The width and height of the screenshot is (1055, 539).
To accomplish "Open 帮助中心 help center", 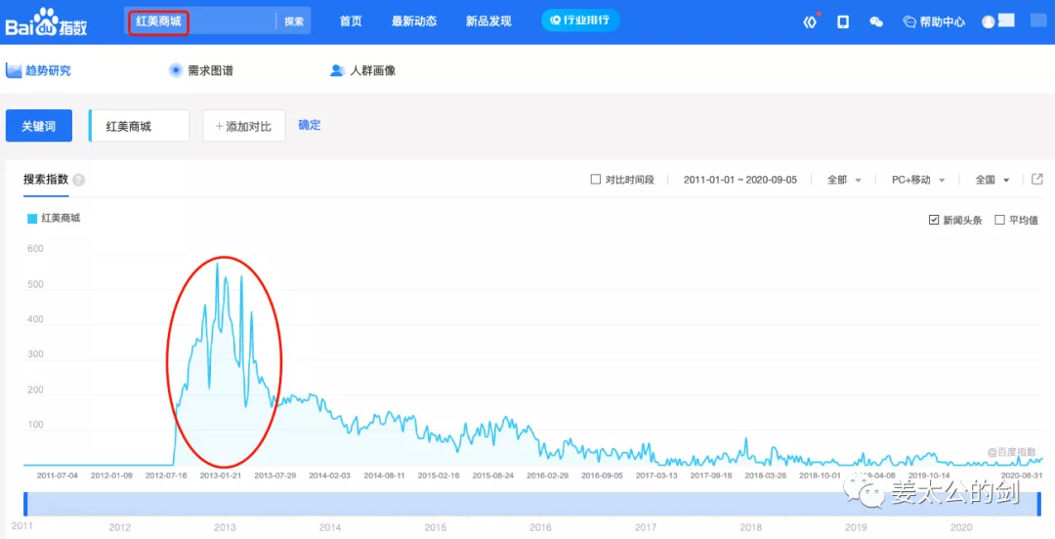I will coord(934,22).
